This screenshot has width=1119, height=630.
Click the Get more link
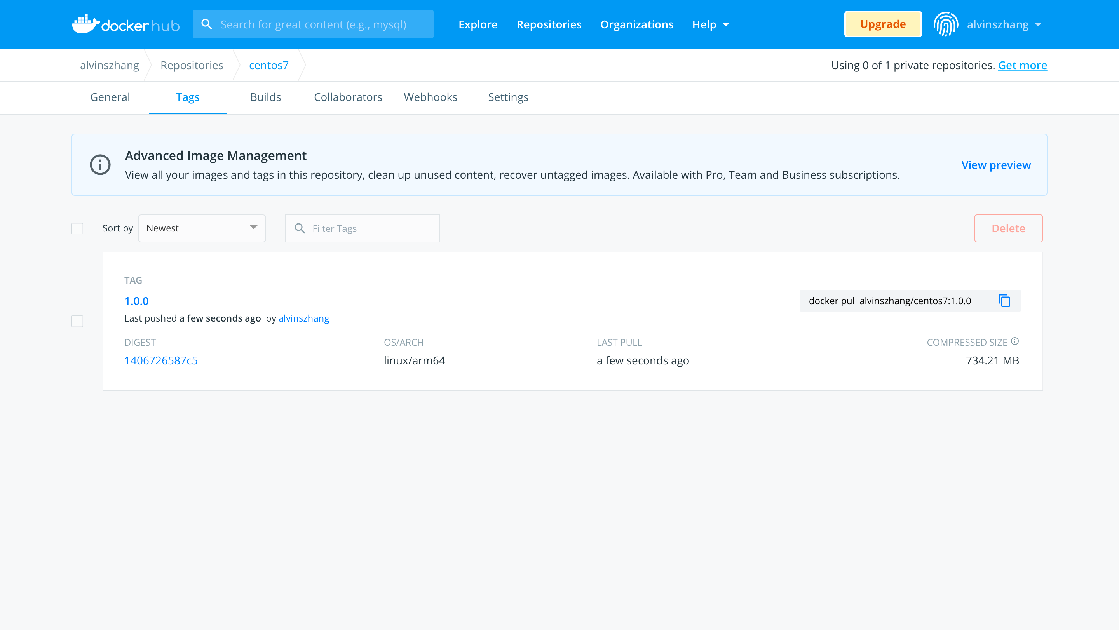(1022, 65)
